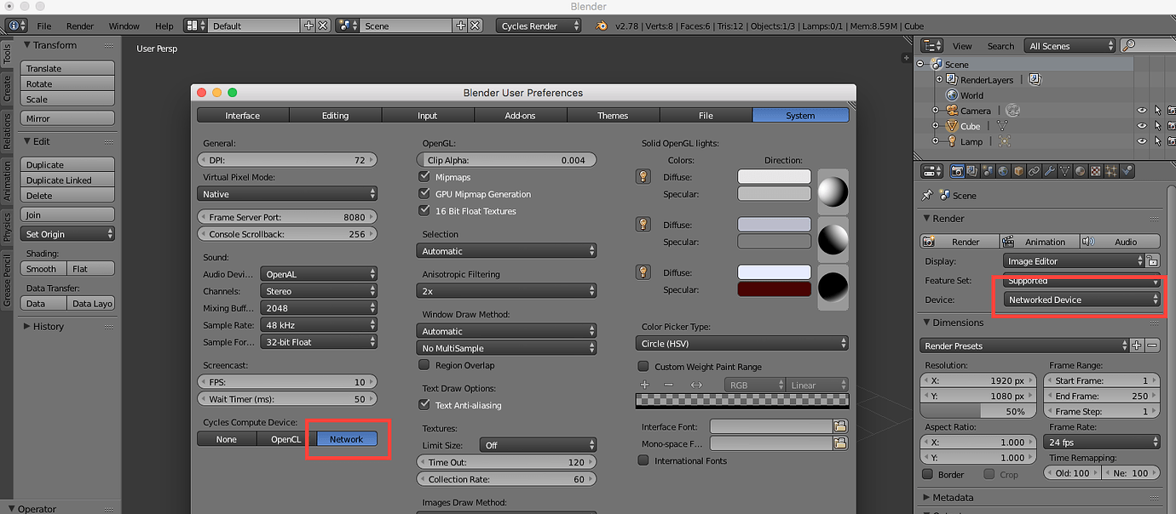Open the Render menu in header
The image size is (1176, 514).
point(80,26)
